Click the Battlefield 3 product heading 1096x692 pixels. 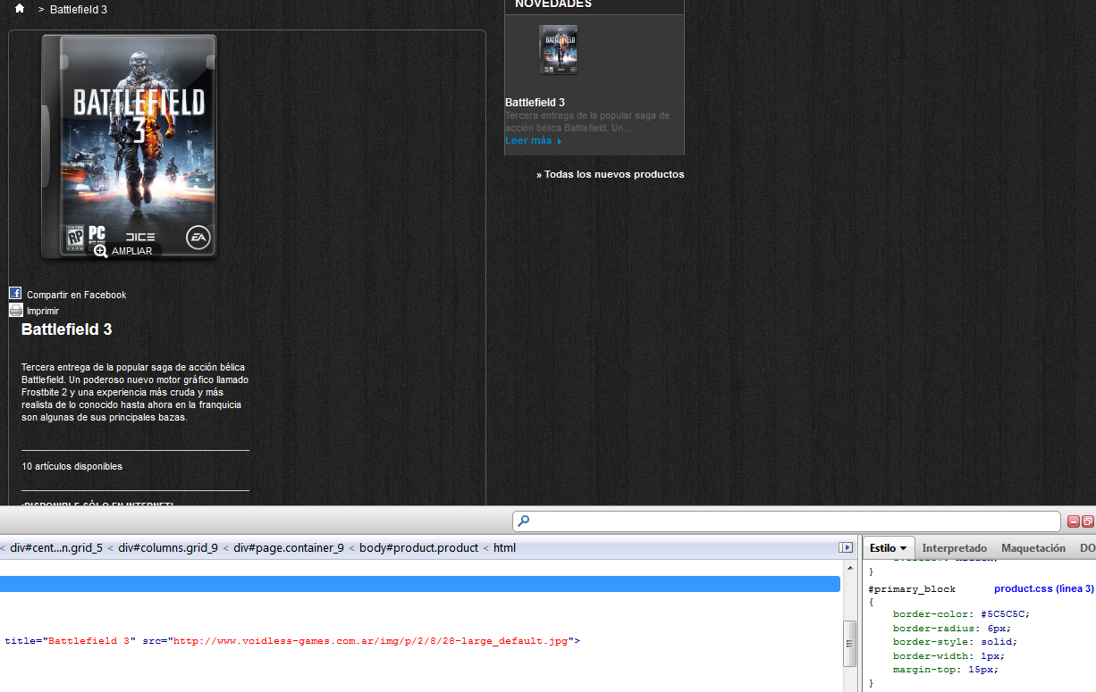[67, 329]
